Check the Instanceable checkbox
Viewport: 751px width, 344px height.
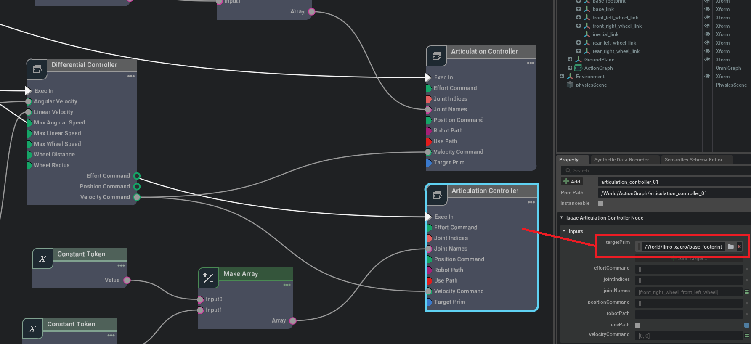pyautogui.click(x=600, y=204)
